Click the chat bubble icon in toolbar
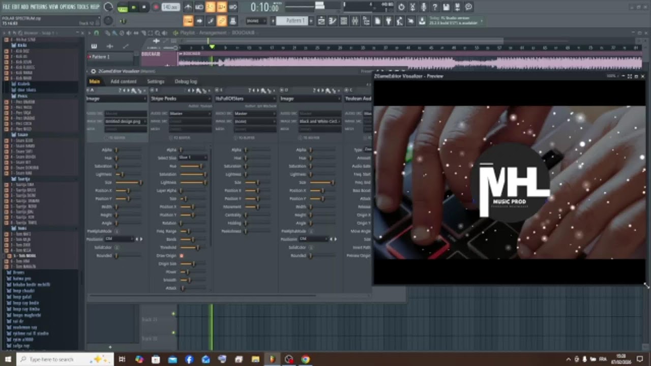Image resolution: width=651 pixels, height=366 pixels. click(x=468, y=7)
